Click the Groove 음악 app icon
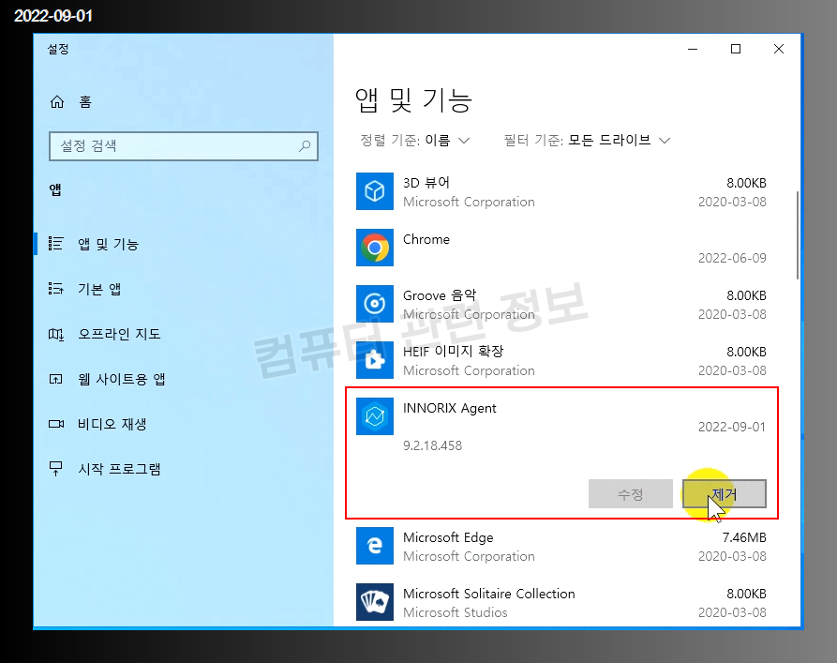 375,304
